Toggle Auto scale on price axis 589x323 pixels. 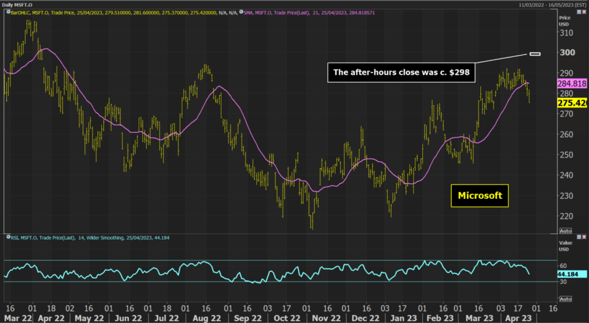[x=565, y=230]
